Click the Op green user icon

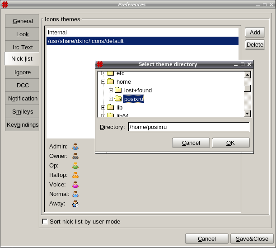(x=75, y=166)
